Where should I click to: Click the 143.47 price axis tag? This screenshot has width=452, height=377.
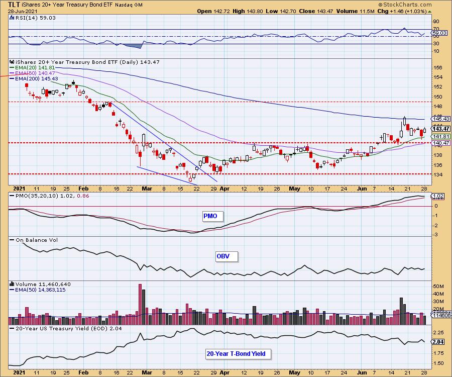(x=441, y=129)
